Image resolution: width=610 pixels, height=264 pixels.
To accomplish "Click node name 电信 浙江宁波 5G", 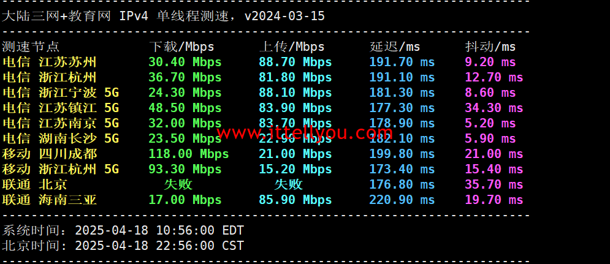I will pos(60,92).
